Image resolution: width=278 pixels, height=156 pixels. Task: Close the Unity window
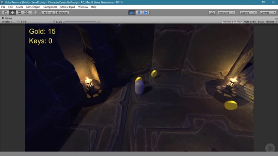tap(273, 2)
